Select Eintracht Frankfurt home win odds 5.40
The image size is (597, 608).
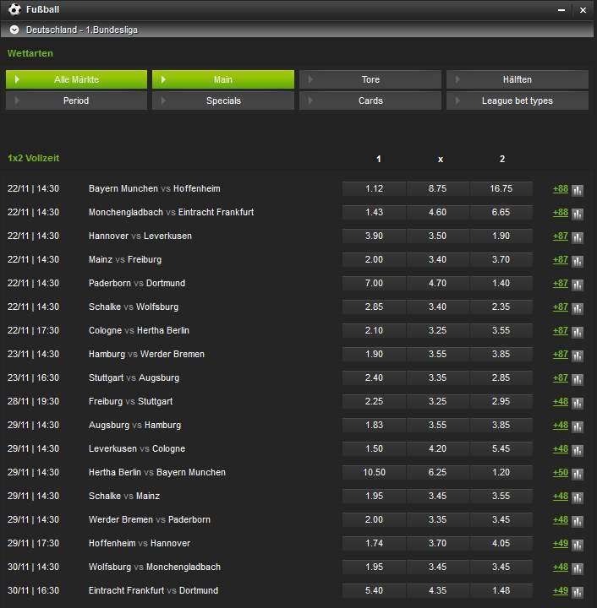[x=375, y=591]
